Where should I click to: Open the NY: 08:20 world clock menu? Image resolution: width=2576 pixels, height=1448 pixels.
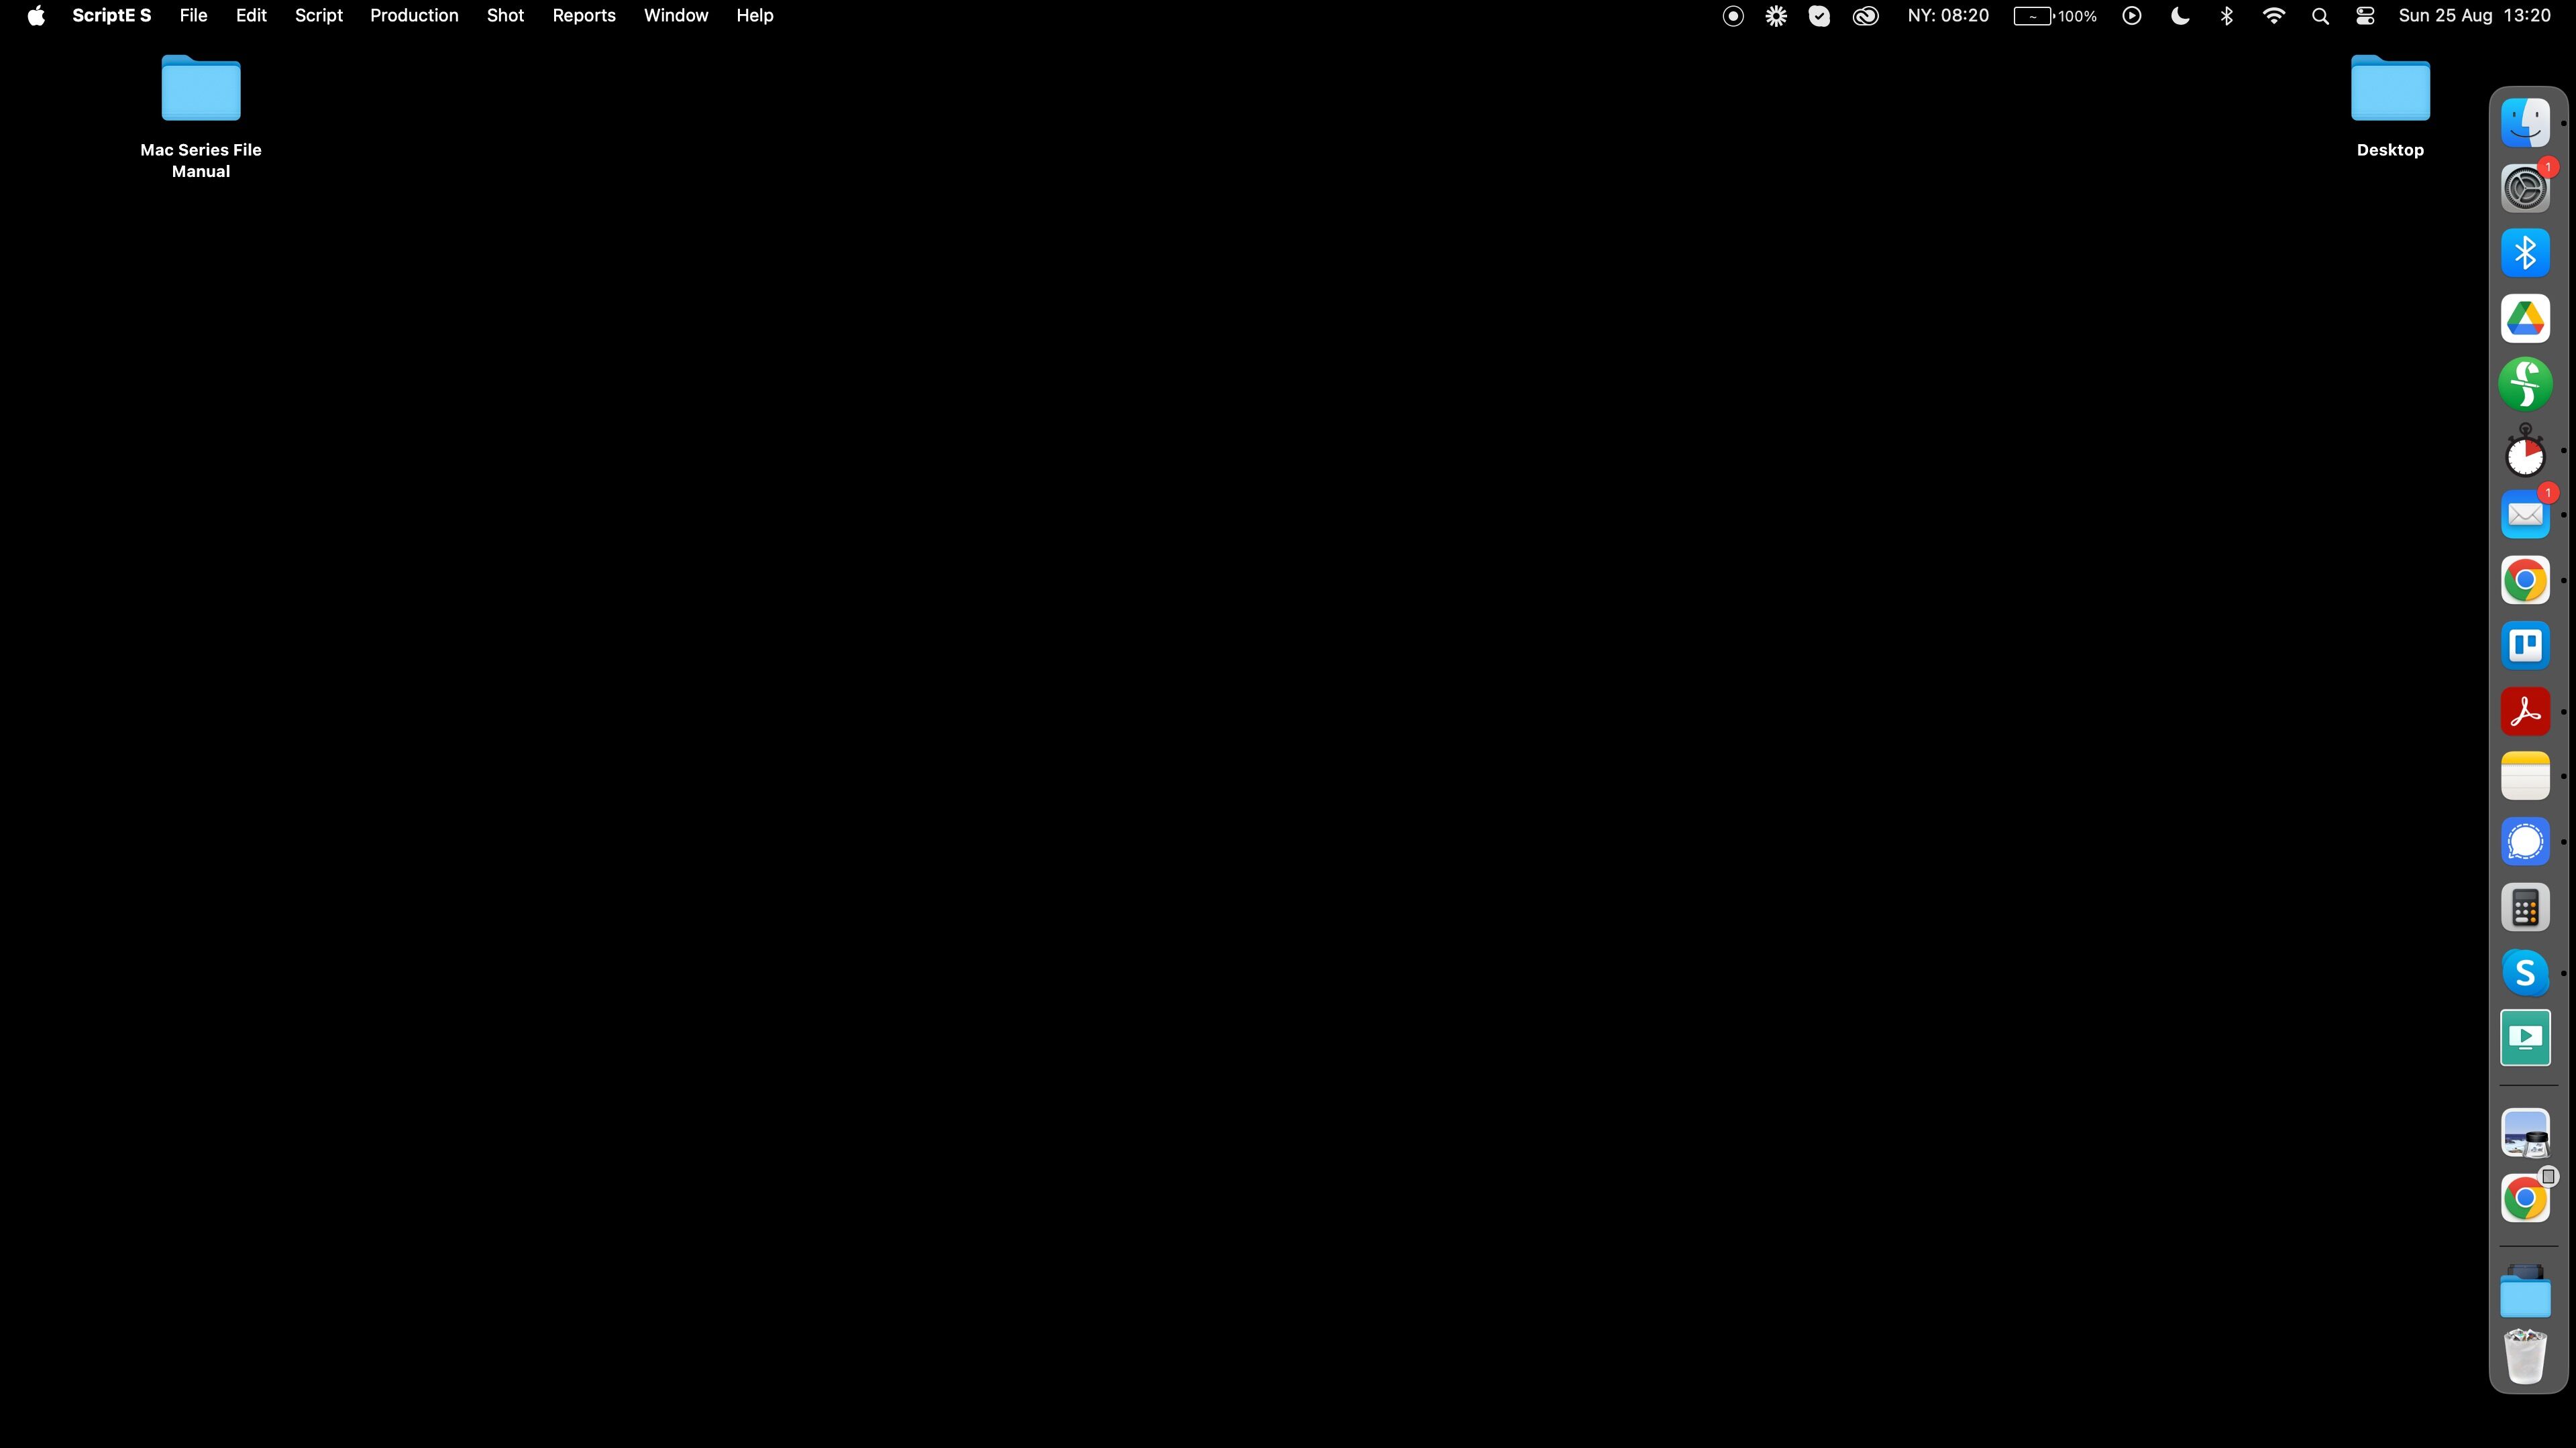point(1947,16)
